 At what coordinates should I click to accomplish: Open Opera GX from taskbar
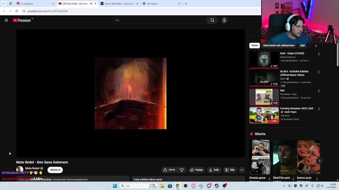193,186
